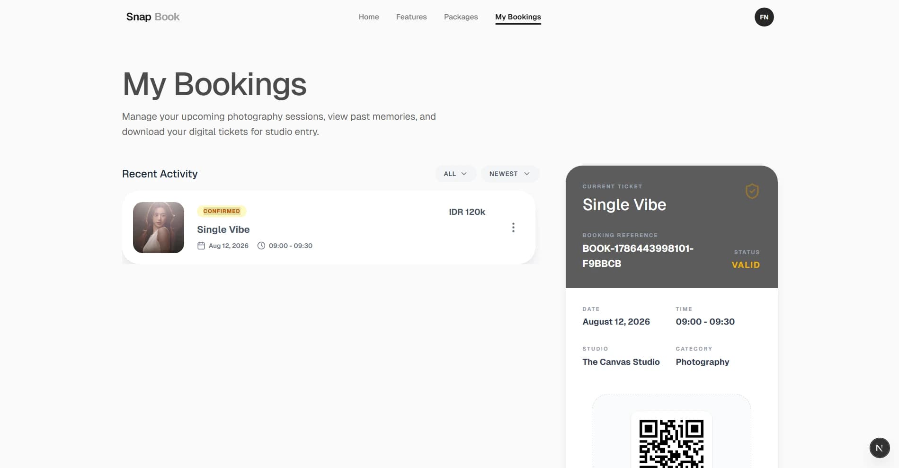Click the VALID status text
899x468 pixels.
[x=746, y=265]
